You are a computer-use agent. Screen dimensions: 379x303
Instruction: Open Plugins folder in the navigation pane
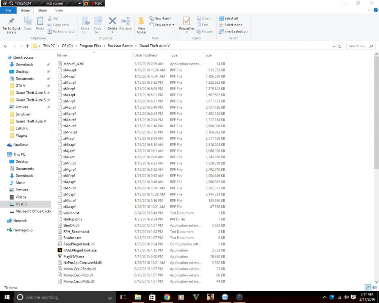[21, 136]
